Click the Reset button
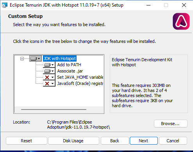 (27, 141)
